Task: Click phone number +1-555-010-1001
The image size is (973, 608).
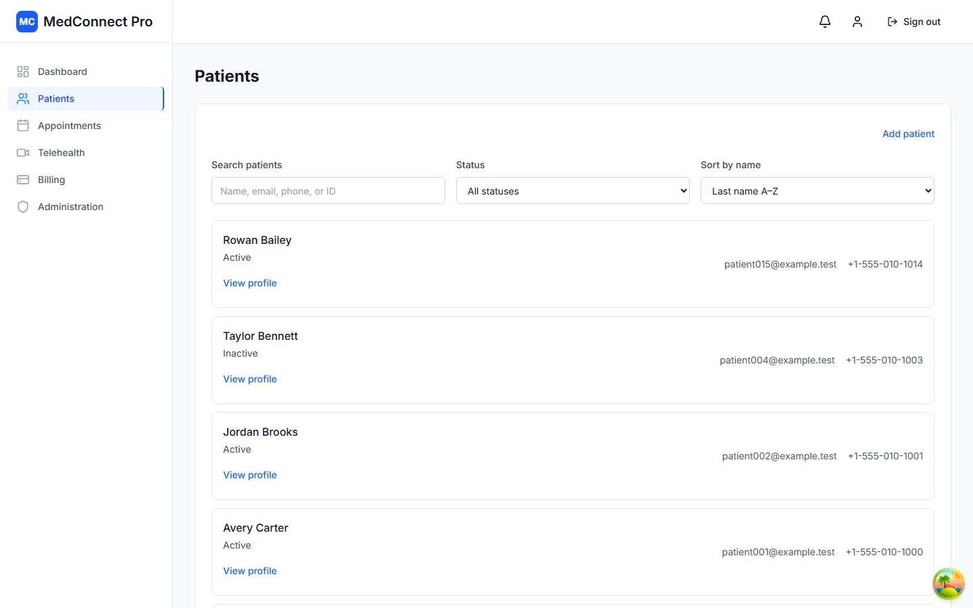Action: [x=885, y=456]
